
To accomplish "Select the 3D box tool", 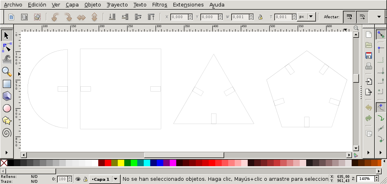I will click(6, 96).
